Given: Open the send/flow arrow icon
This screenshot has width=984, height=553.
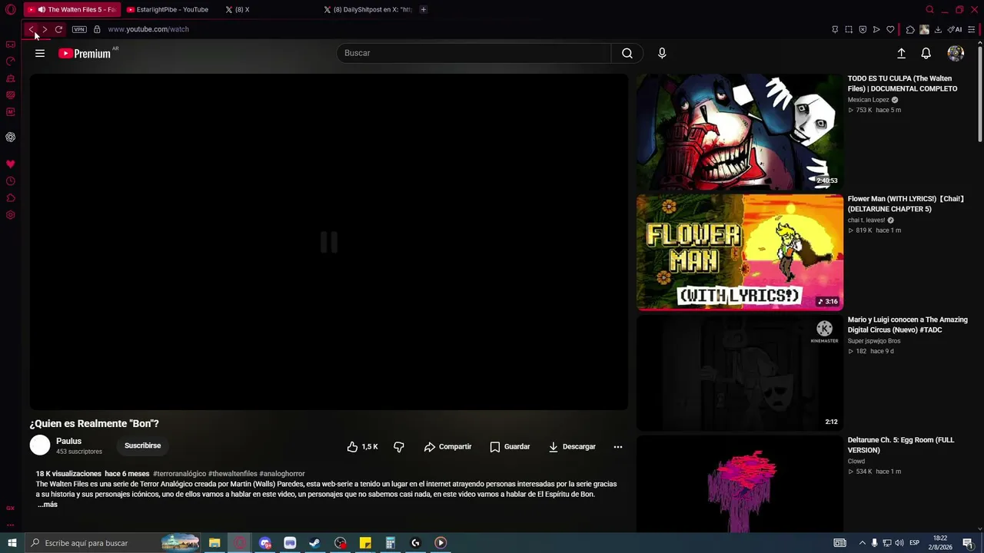Looking at the screenshot, I should 876,29.
